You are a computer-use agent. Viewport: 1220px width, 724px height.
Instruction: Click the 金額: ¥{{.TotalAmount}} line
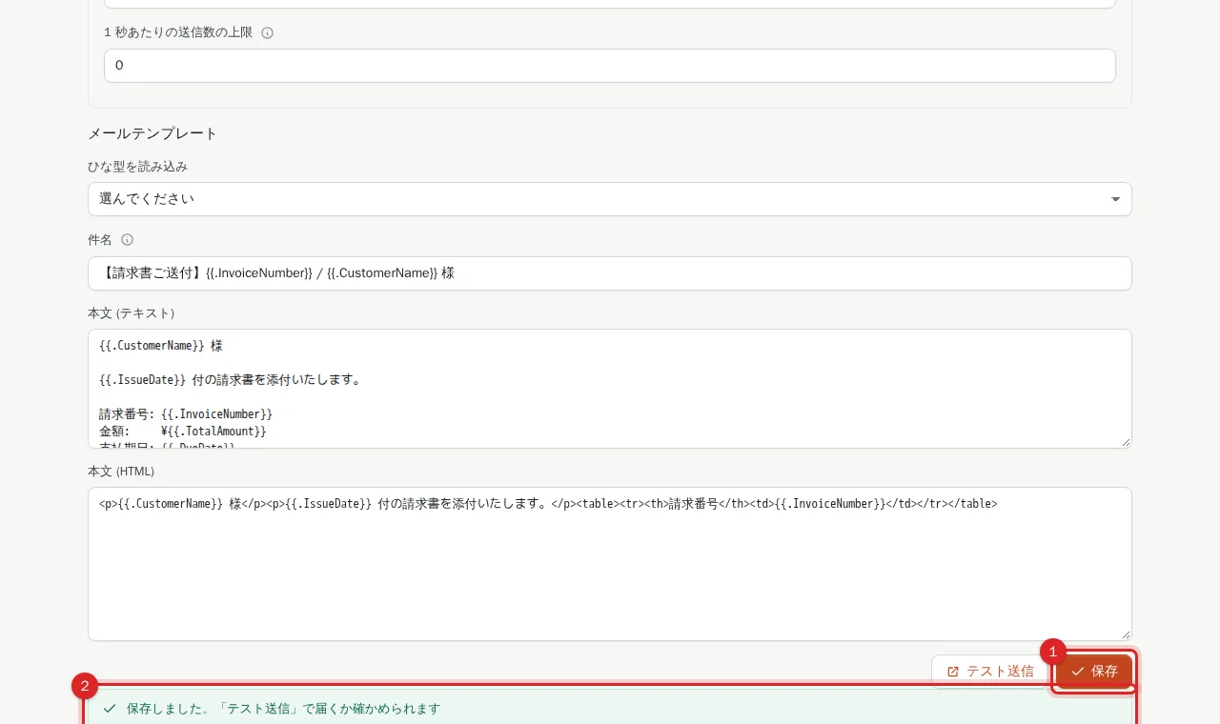[182, 432]
